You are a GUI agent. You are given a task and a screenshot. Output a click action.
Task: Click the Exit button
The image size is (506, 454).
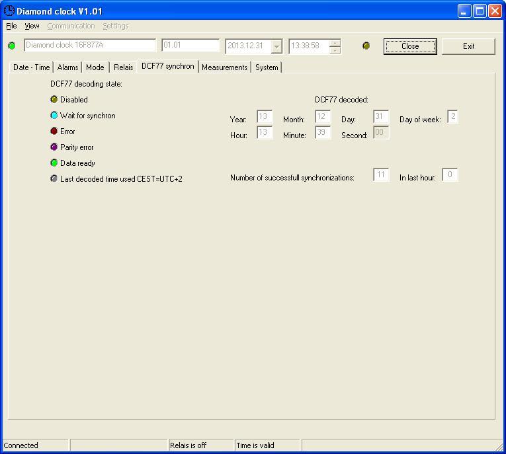[x=468, y=46]
